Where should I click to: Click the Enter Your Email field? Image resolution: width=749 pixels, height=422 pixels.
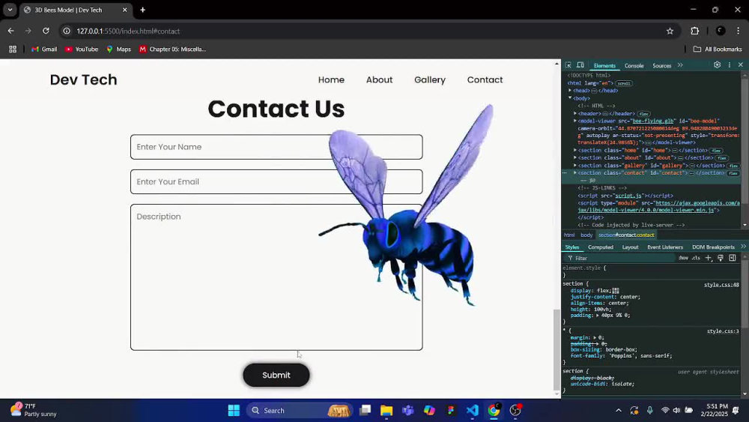pos(276,181)
